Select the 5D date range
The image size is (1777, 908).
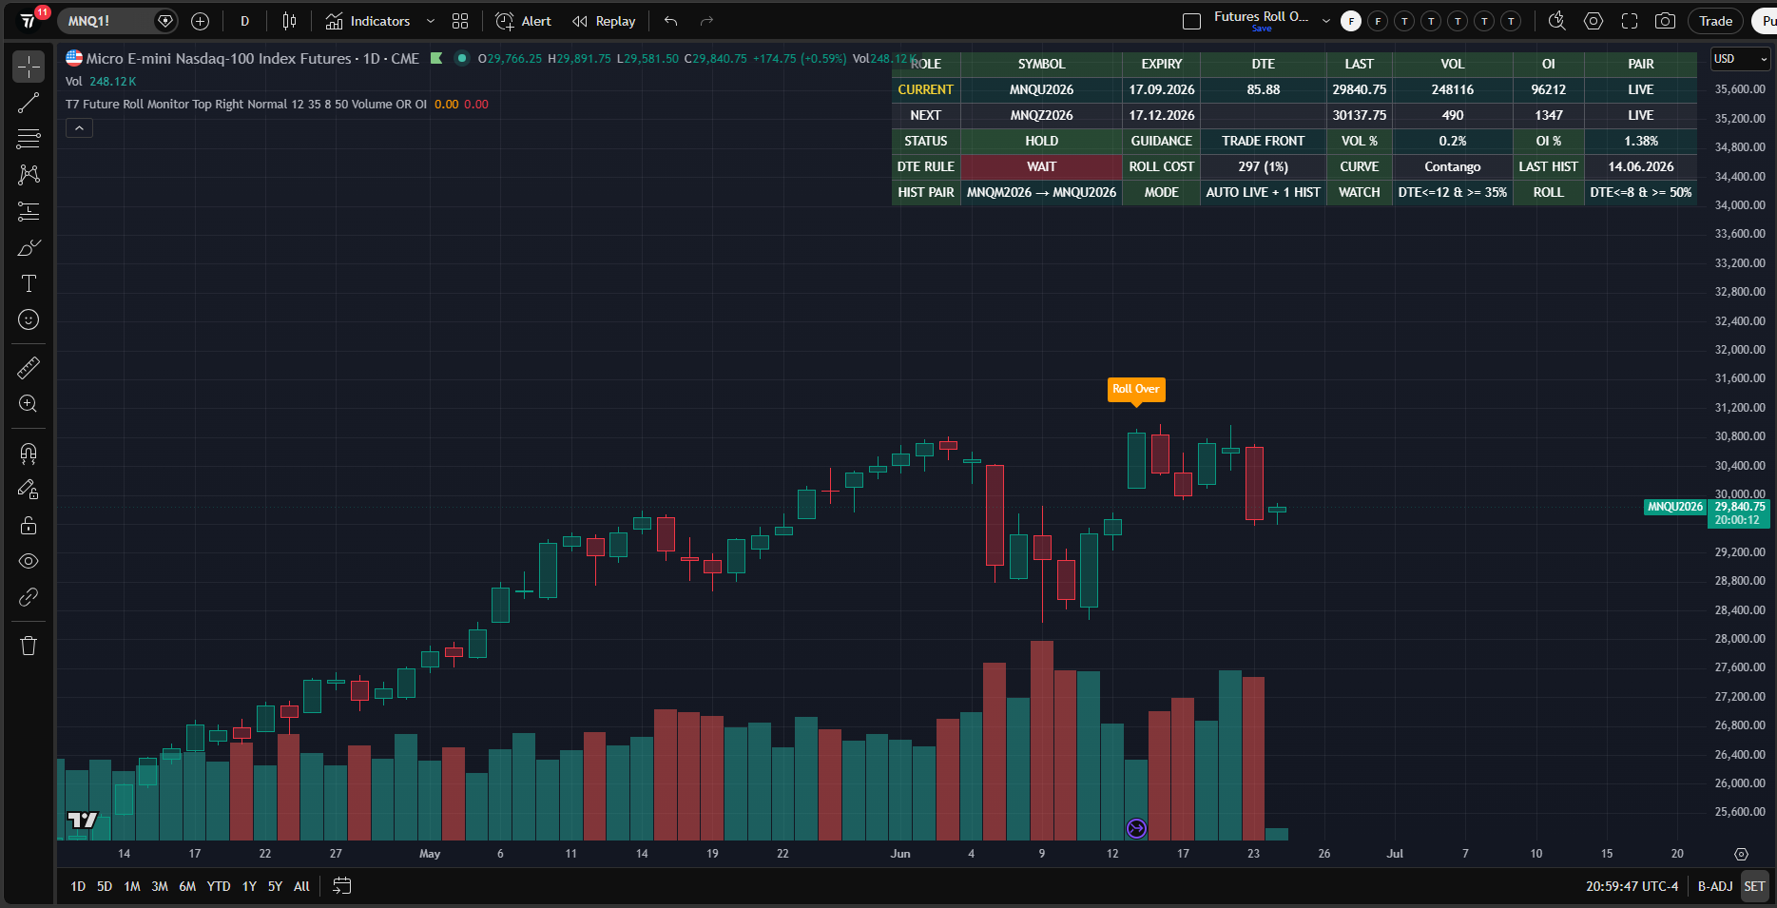pos(105,886)
